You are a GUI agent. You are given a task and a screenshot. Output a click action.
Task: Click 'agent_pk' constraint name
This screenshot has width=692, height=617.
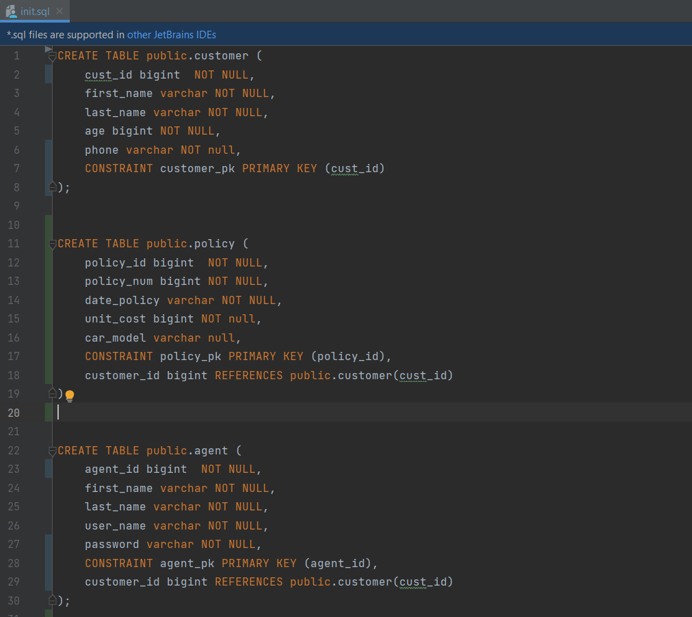(187, 563)
